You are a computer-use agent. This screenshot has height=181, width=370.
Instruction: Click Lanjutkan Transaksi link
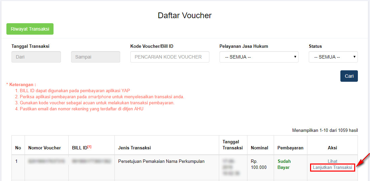coord(333,167)
